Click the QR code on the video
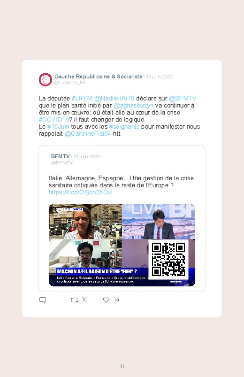244x377 pixels. (x=168, y=259)
